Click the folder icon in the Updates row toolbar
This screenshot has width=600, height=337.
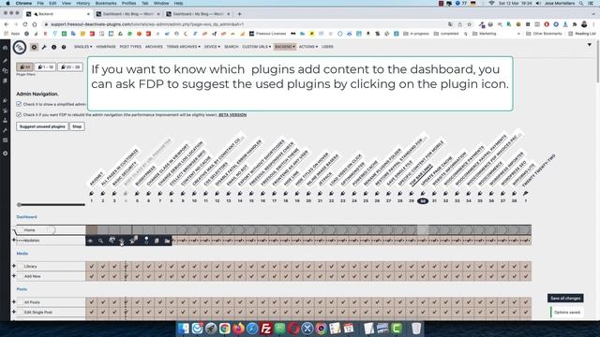167,241
